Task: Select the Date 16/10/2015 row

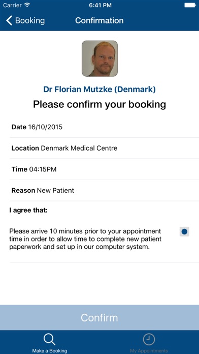Action: pyautogui.click(x=105, y=127)
